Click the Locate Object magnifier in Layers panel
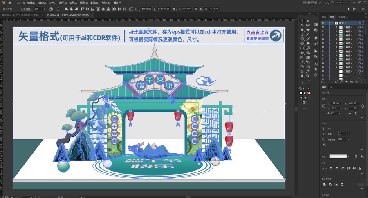 (x=341, y=81)
